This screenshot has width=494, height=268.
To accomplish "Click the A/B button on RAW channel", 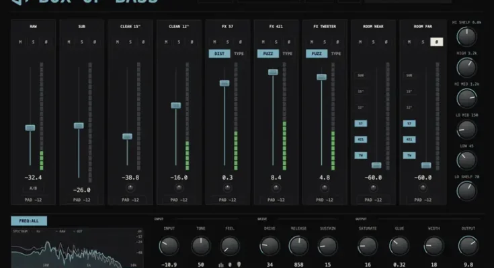I will (33, 188).
